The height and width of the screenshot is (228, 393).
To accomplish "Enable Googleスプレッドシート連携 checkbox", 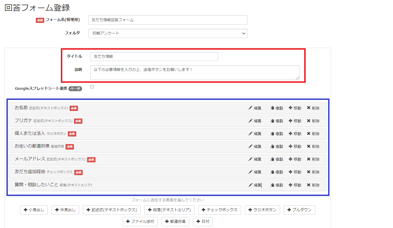I will 92,86.
